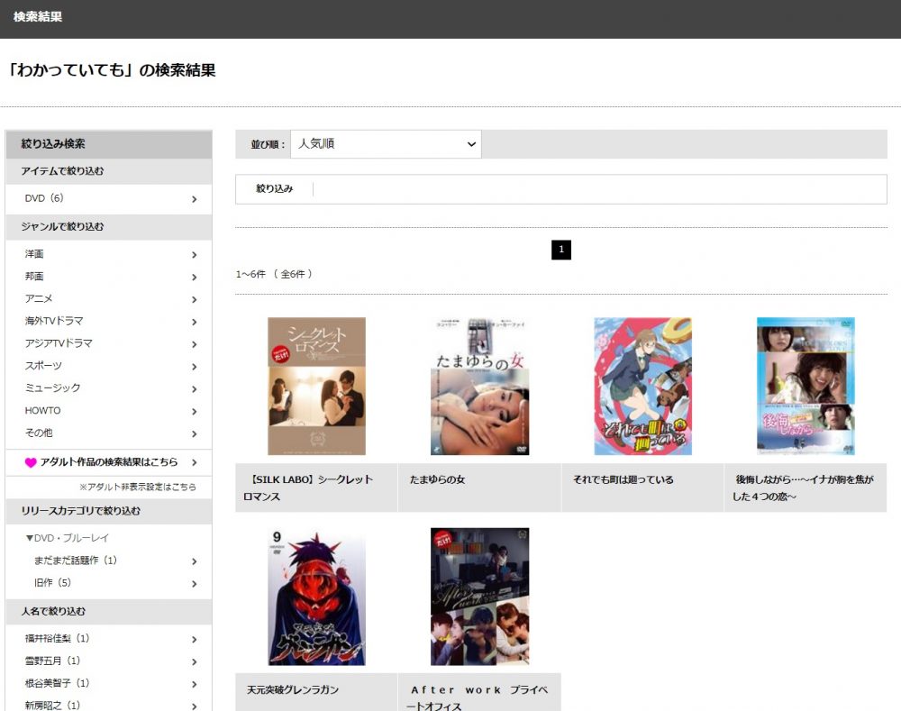Click the chevron next to 旧作 (5)
This screenshot has width=901, height=711.
coord(195,584)
